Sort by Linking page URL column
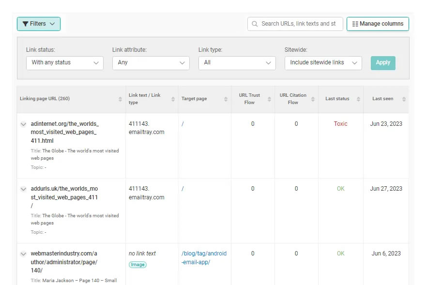 click(120, 99)
